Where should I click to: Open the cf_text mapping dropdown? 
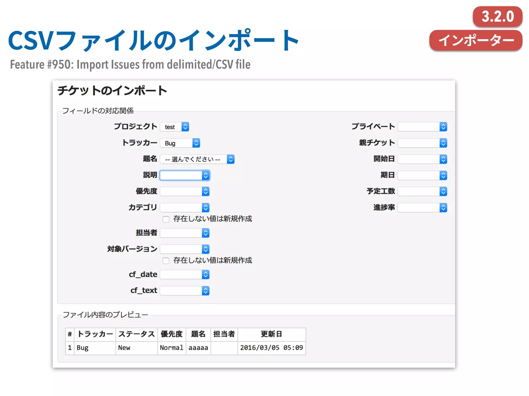pyautogui.click(x=185, y=291)
